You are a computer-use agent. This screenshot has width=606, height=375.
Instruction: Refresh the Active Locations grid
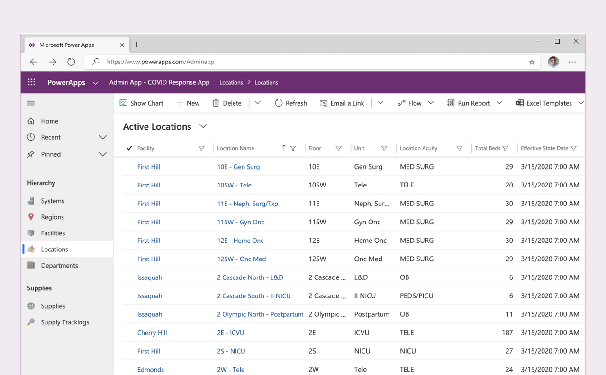pyautogui.click(x=280, y=103)
